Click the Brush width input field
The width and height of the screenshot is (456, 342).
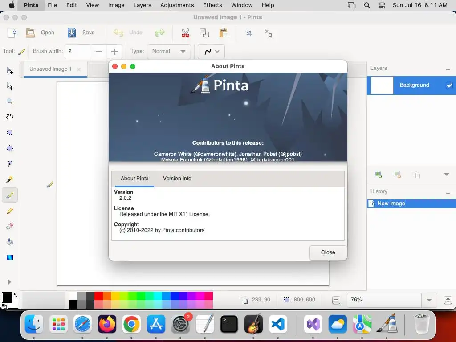click(x=78, y=52)
